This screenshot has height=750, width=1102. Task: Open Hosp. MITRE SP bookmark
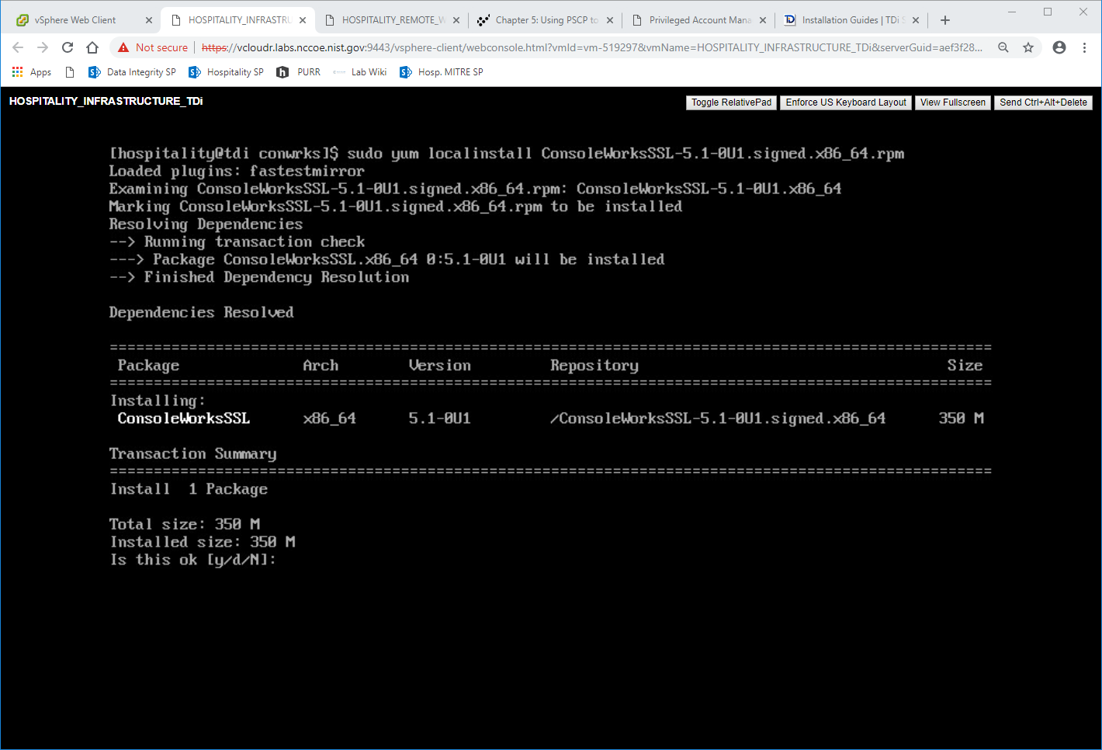tap(442, 72)
